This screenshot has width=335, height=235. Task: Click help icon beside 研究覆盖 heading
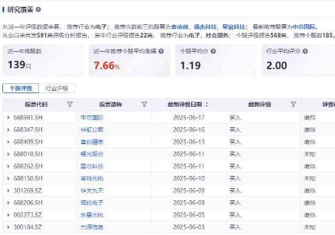(x=38, y=10)
